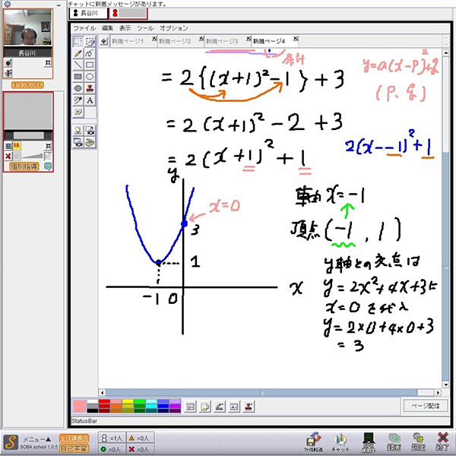Click the vertical scrollbar down arrow
Image resolution: width=456 pixels, height=456 pixels.
coord(446,385)
